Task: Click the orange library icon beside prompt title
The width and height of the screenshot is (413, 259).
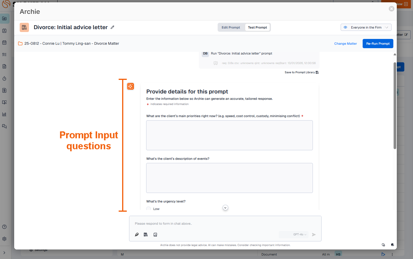Action: click(x=24, y=27)
